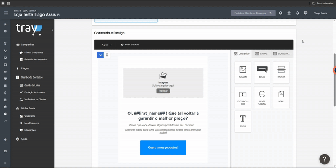This screenshot has width=336, height=168.
Task: Select the Redes Sociais content block
Action: click(262, 97)
